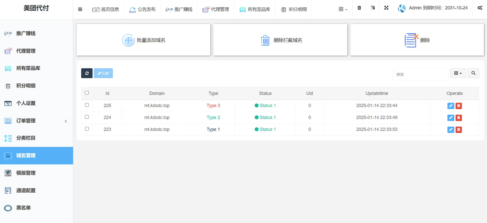This screenshot has height=223, width=487.
Task: Click the 分类栏目 sidebar icon
Action: 8,138
